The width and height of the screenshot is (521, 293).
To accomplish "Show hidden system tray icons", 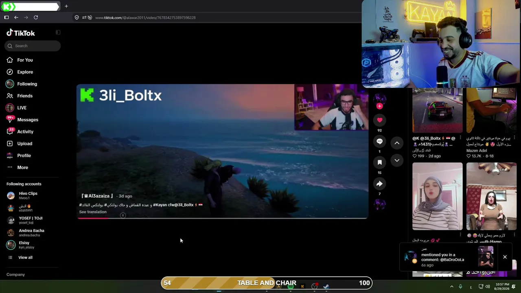I will (451, 286).
